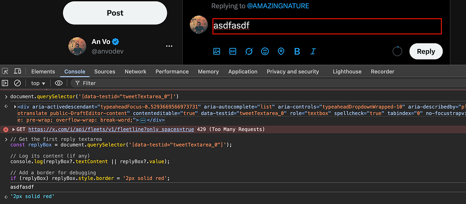This screenshot has width=466, height=204.
Task: Open account options three-dot menu
Action: (169, 46)
